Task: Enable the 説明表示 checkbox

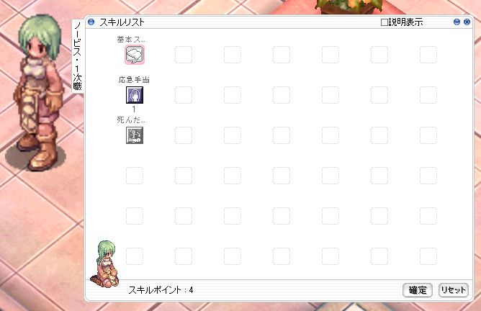Action: (x=384, y=22)
